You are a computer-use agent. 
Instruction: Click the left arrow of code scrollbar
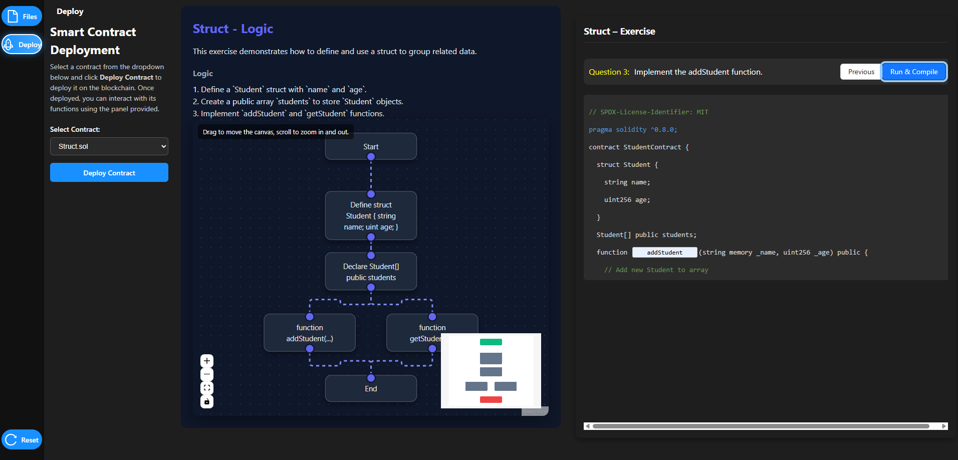(x=587, y=426)
